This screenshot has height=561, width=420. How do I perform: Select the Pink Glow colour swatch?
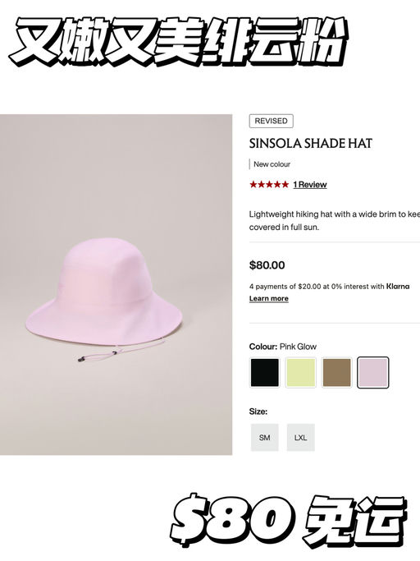coord(372,372)
